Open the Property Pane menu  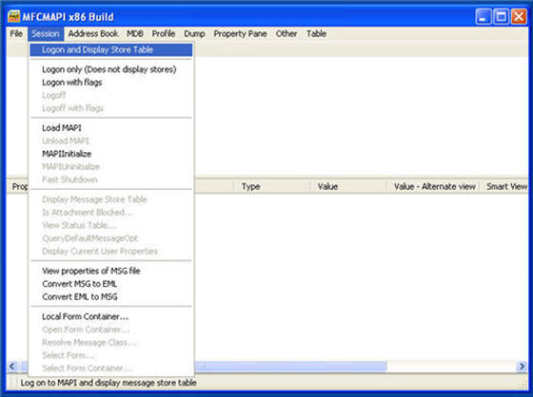coord(240,33)
